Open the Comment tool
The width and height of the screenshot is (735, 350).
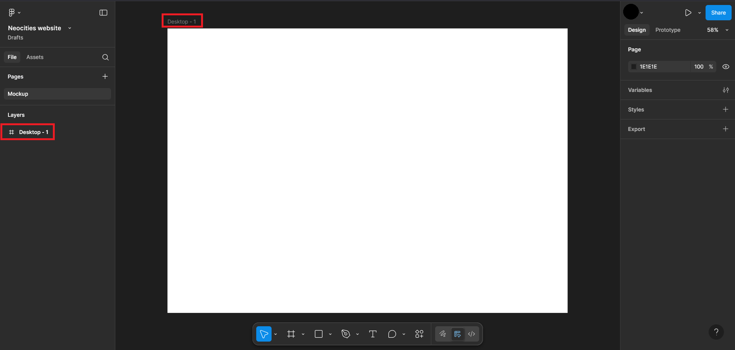392,334
